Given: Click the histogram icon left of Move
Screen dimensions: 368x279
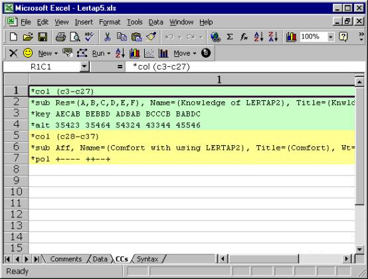Looking at the screenshot, I should pos(163,53).
